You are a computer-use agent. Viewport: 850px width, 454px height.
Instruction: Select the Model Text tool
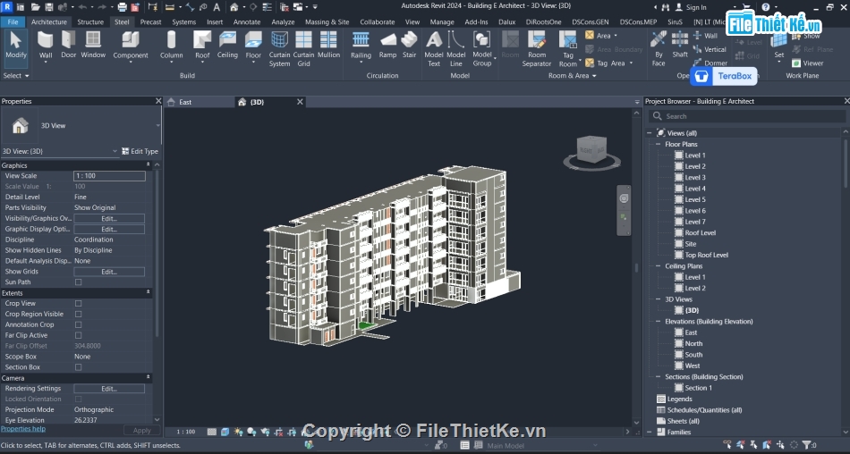click(434, 49)
